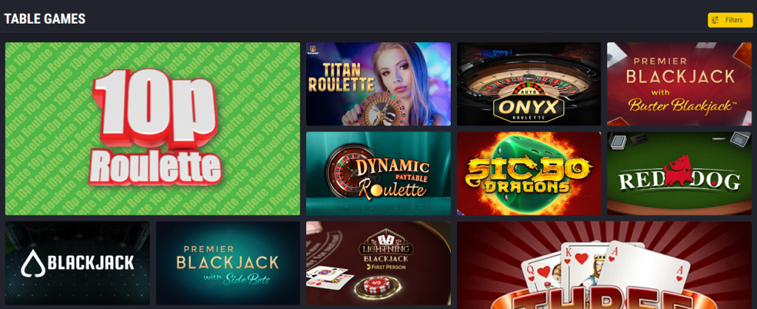Open the Filters button
757x309 pixels.
click(730, 20)
